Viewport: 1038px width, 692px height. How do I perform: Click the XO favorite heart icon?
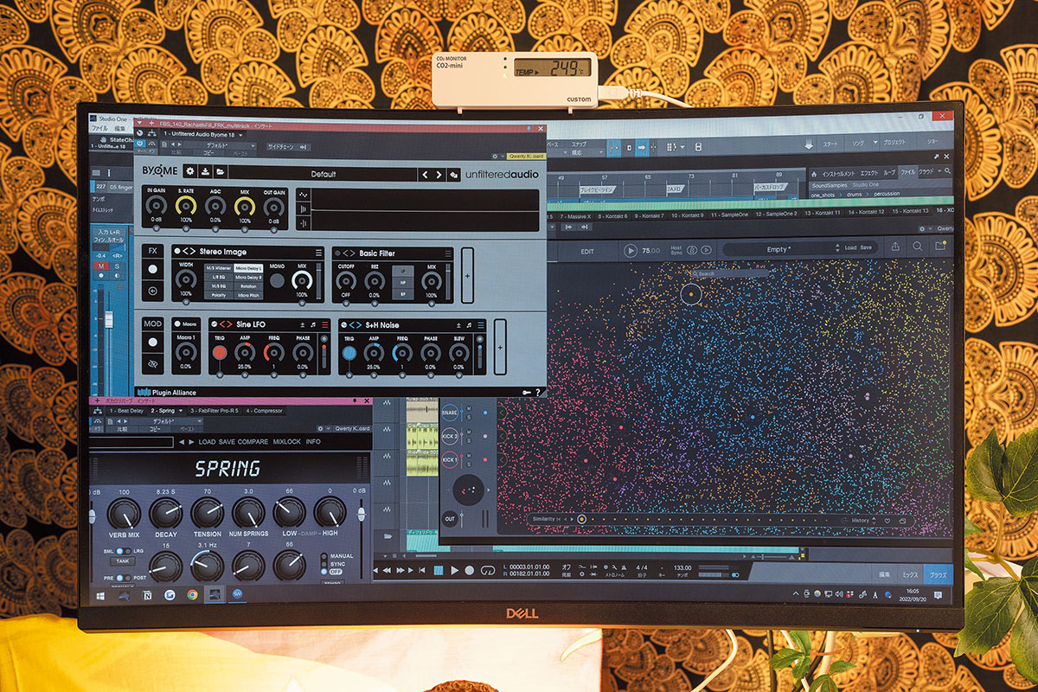887,521
